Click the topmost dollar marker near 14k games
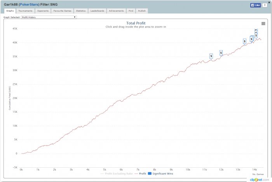Image resolution: width=272 pixels, height=182 pixels. (x=256, y=30)
